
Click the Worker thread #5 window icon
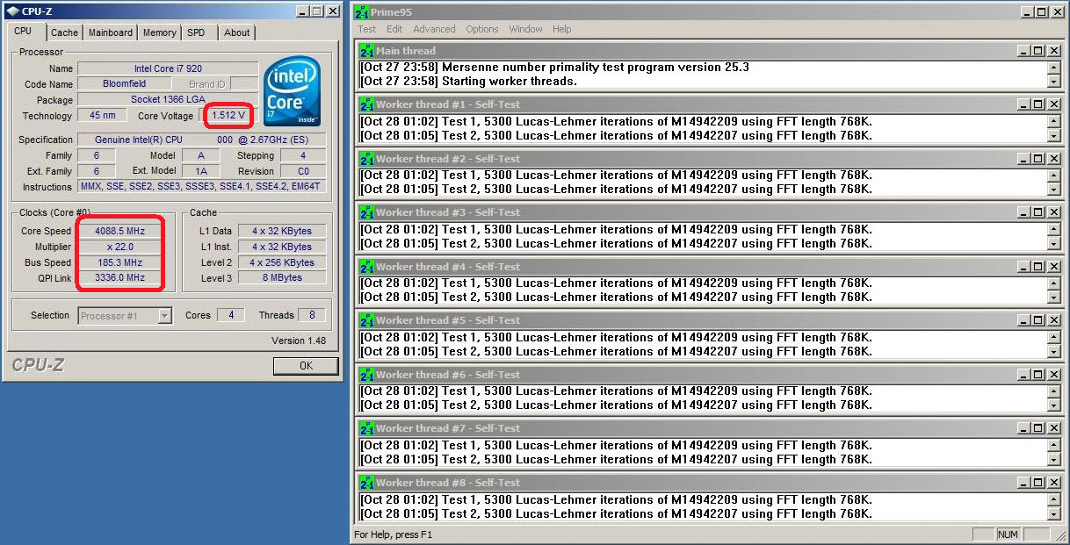[367, 320]
